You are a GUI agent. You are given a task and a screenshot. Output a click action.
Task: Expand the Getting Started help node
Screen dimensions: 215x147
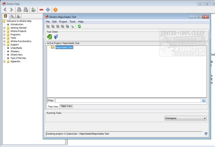4,28
